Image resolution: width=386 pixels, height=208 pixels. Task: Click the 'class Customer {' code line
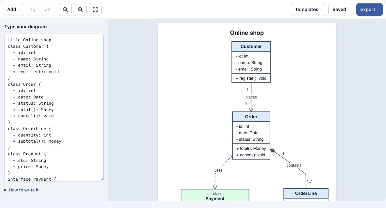28,46
